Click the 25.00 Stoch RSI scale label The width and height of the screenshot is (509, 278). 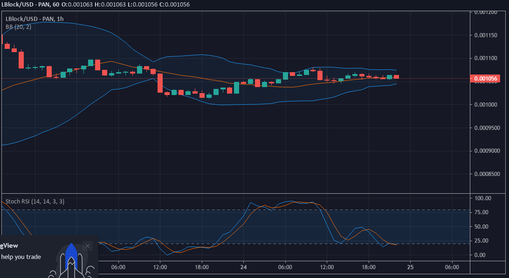pyautogui.click(x=481, y=241)
